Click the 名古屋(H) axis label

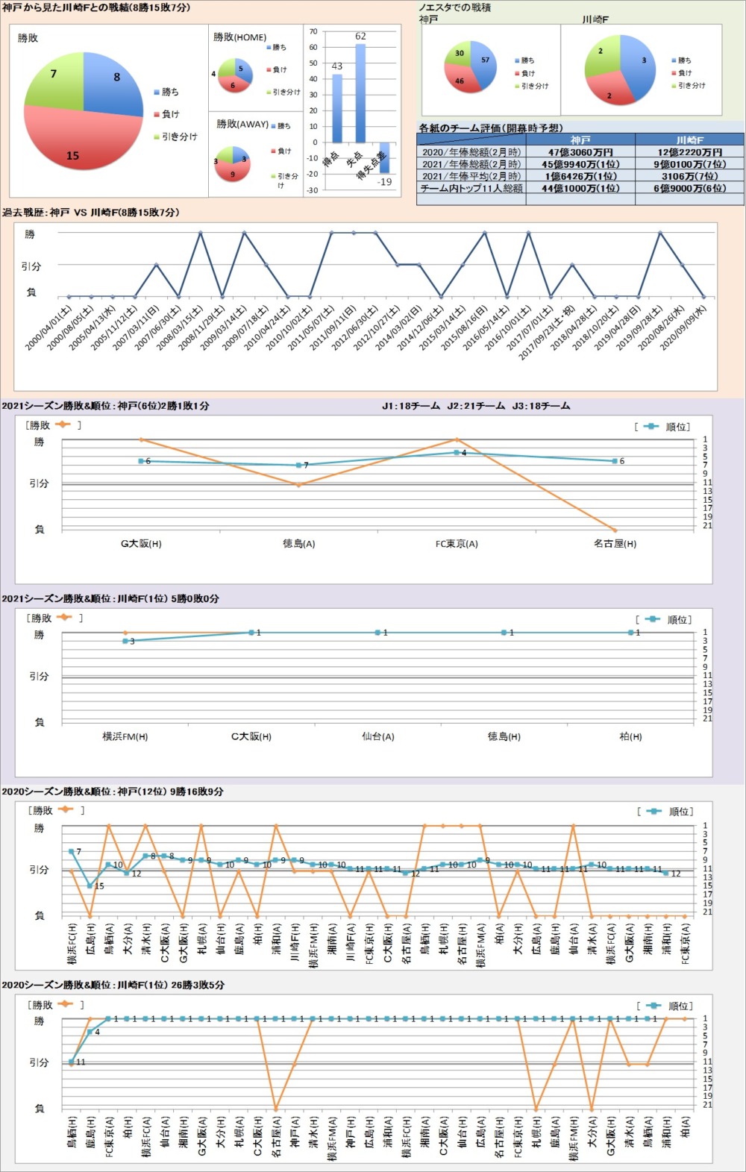[615, 544]
